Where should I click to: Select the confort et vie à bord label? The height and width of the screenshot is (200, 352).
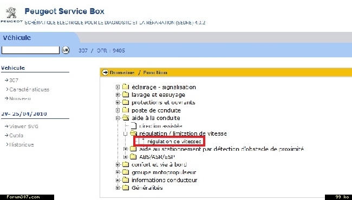point(159,165)
